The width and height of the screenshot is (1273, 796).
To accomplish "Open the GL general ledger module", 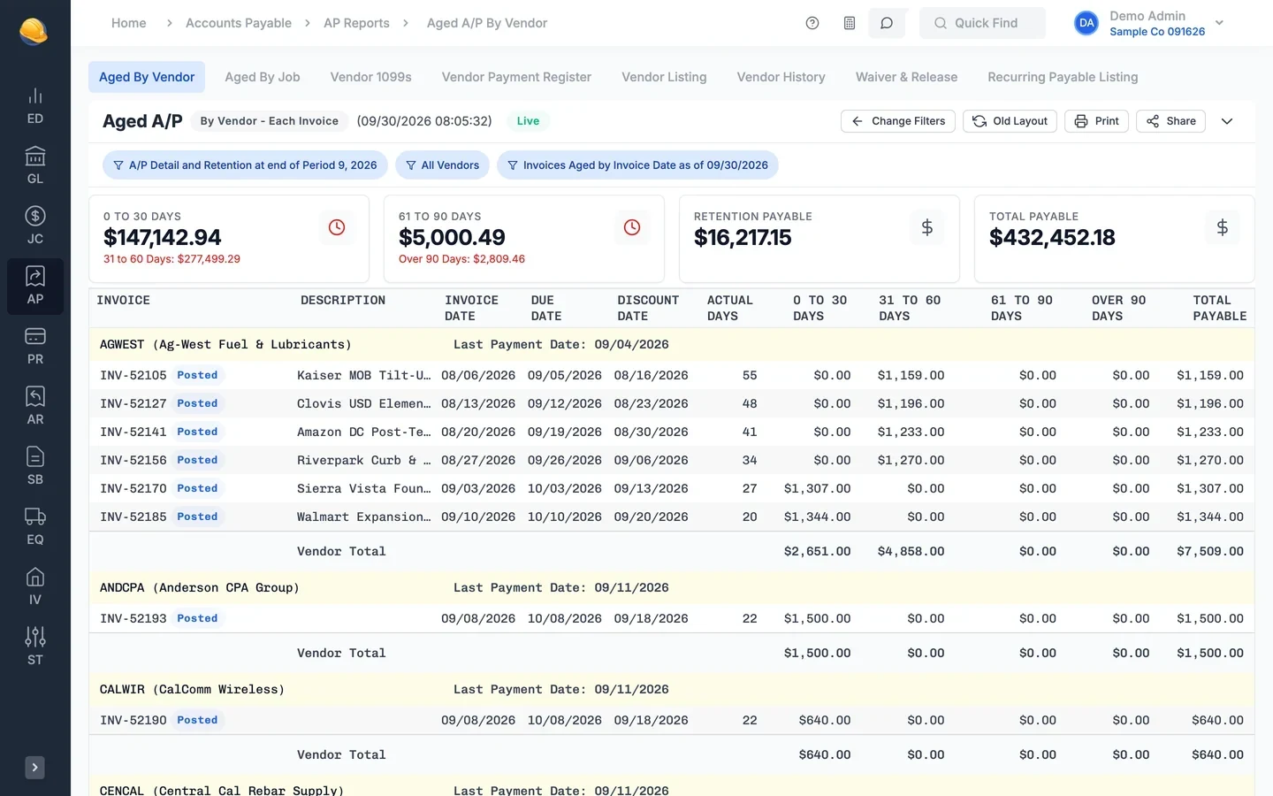I will click(35, 166).
